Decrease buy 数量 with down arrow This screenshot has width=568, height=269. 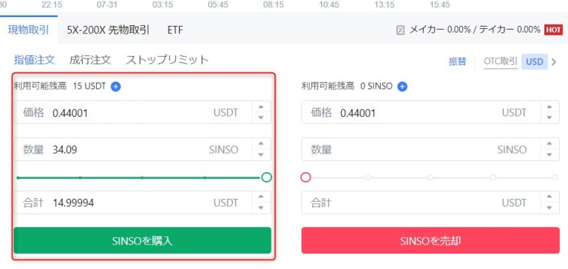[260, 155]
